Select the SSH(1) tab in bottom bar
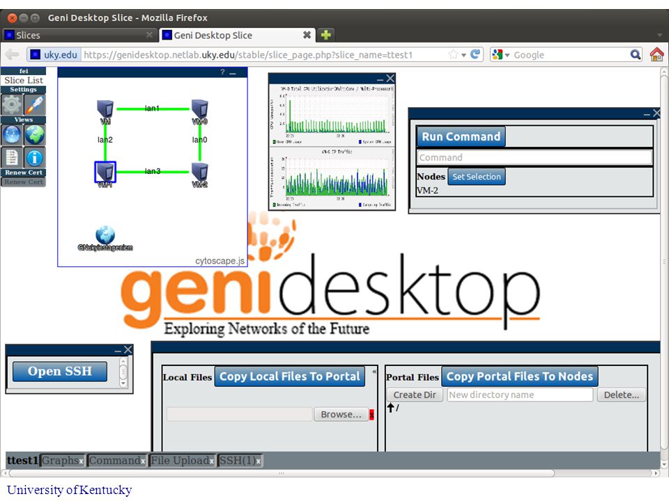 click(237, 461)
